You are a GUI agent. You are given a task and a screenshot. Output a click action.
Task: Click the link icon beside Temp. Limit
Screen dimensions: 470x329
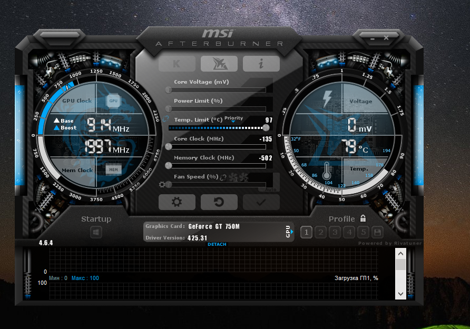pos(166,119)
